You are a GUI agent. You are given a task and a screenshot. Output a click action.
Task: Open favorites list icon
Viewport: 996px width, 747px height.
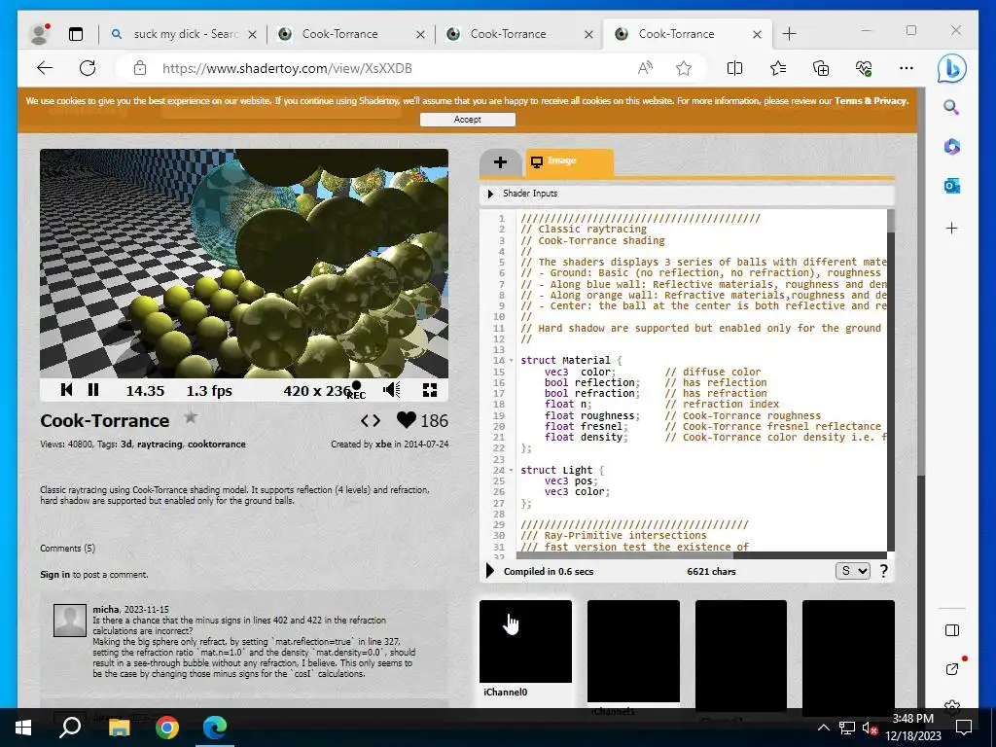coord(777,68)
